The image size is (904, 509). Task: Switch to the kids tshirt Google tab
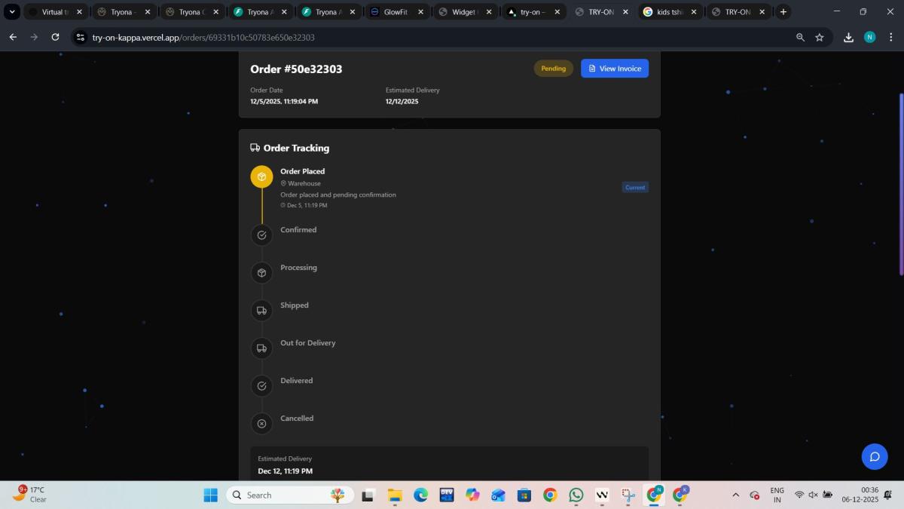(x=667, y=12)
